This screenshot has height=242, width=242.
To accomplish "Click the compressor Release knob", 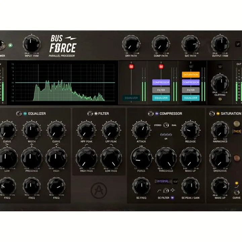I will tap(191, 130).
